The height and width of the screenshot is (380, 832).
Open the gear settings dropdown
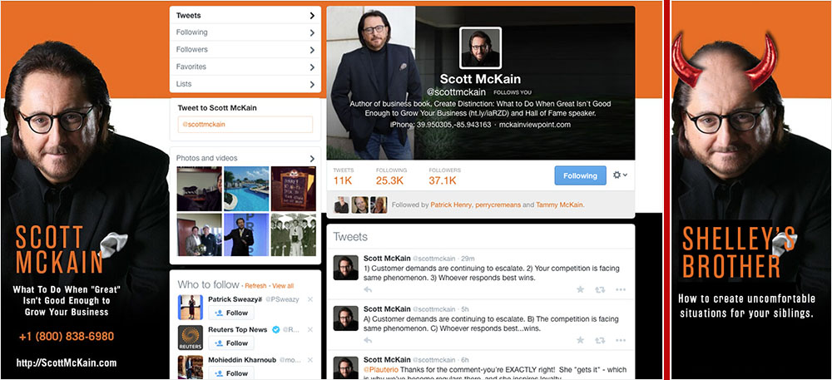coord(620,175)
